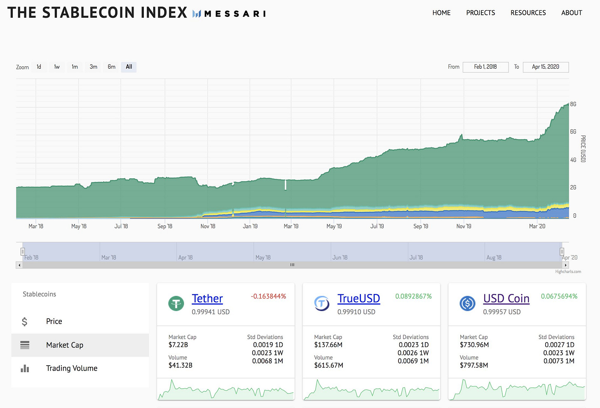Set chart zoom to 1d

tap(39, 67)
